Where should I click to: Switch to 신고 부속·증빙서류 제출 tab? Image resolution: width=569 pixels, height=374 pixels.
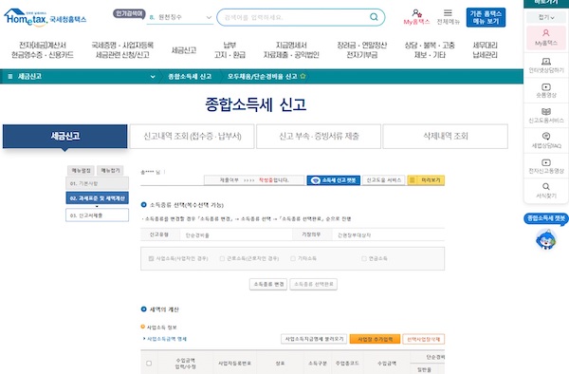pos(319,136)
